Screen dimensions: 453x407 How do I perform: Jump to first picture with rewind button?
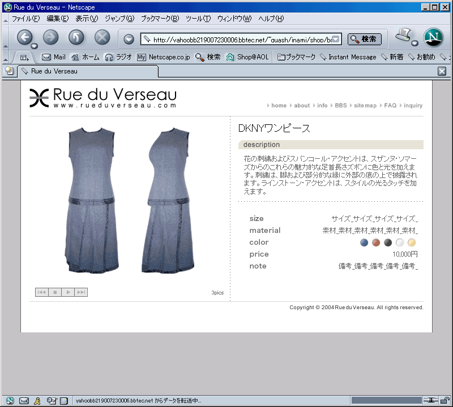[x=42, y=292]
